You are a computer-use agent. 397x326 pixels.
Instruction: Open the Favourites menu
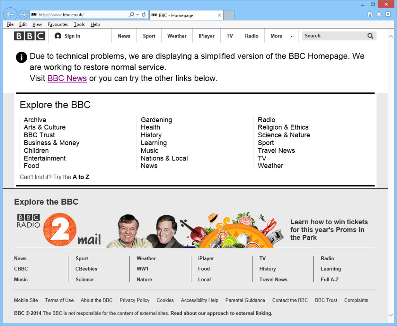pyautogui.click(x=58, y=24)
